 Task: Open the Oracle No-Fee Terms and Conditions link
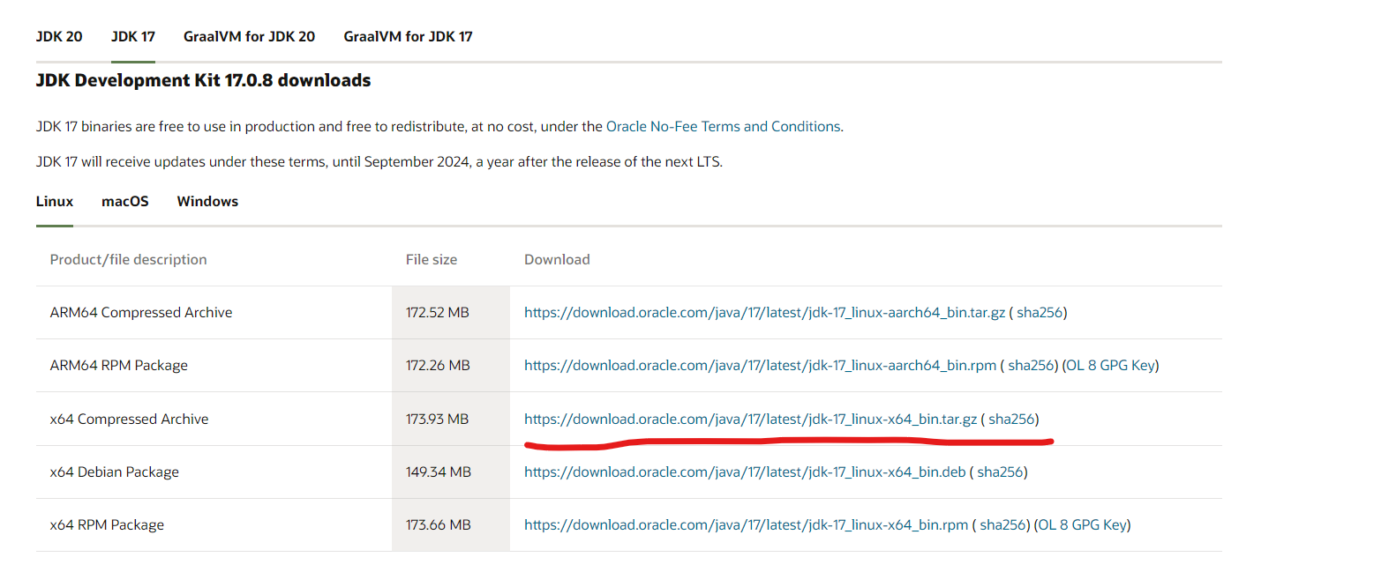[723, 126]
